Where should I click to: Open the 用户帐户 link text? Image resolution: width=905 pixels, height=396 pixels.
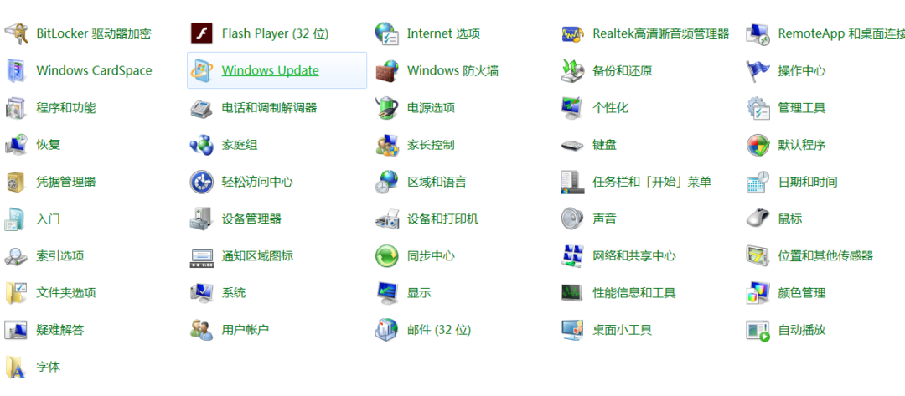(246, 330)
